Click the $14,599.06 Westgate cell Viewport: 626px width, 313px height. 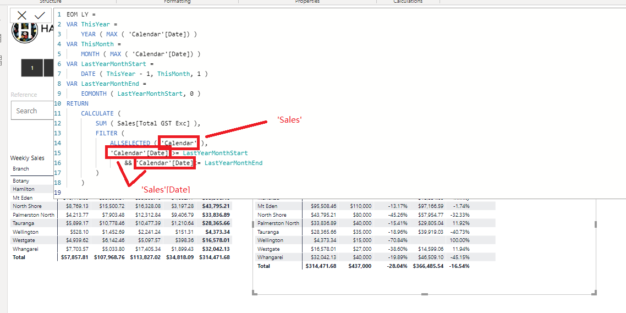coord(430,249)
